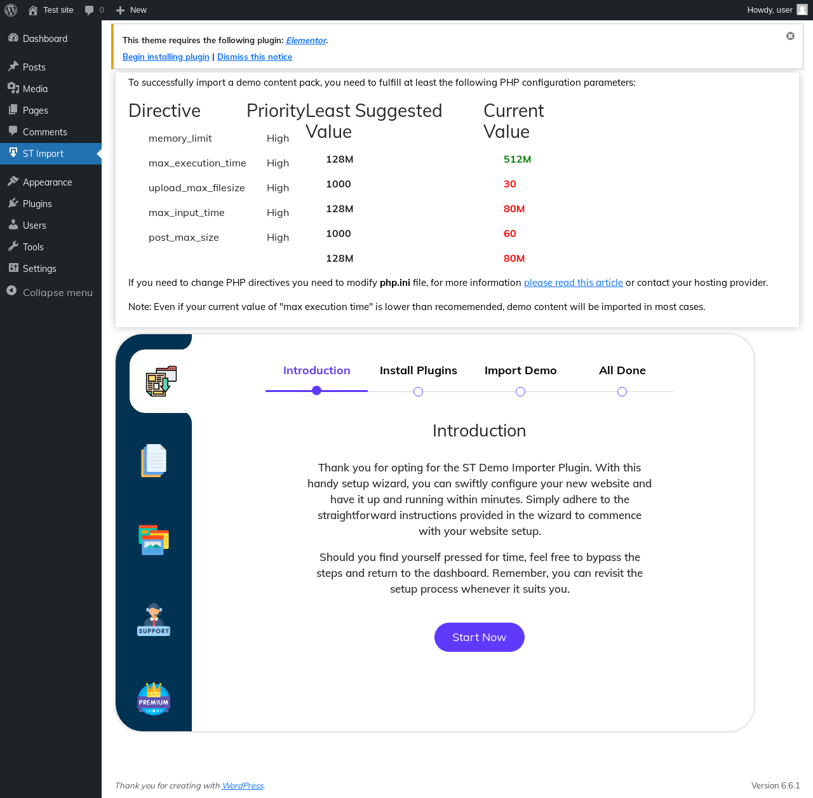Click the Introduction heading in wizard

tap(480, 431)
